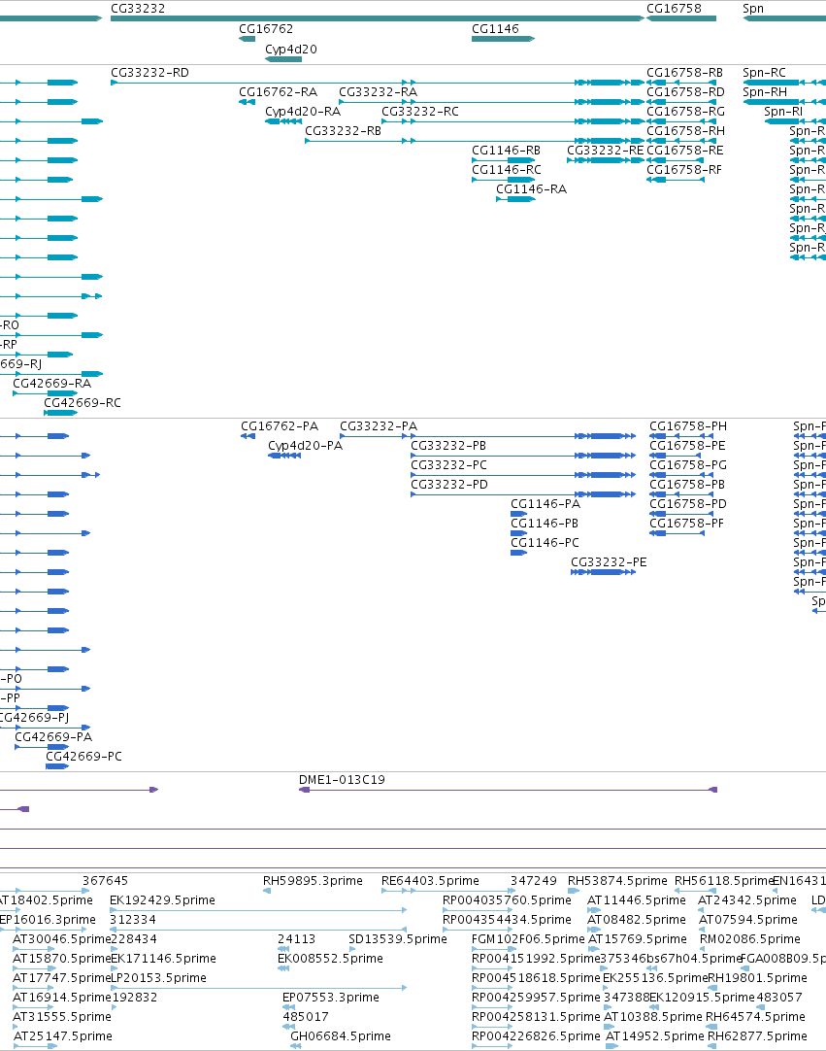Image resolution: width=826 pixels, height=1051 pixels.
Task: Open transcript CG33232-RD
Action: [378, 83]
